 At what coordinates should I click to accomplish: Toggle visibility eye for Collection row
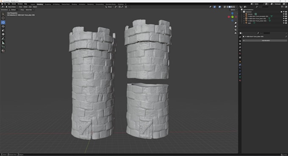284,12
